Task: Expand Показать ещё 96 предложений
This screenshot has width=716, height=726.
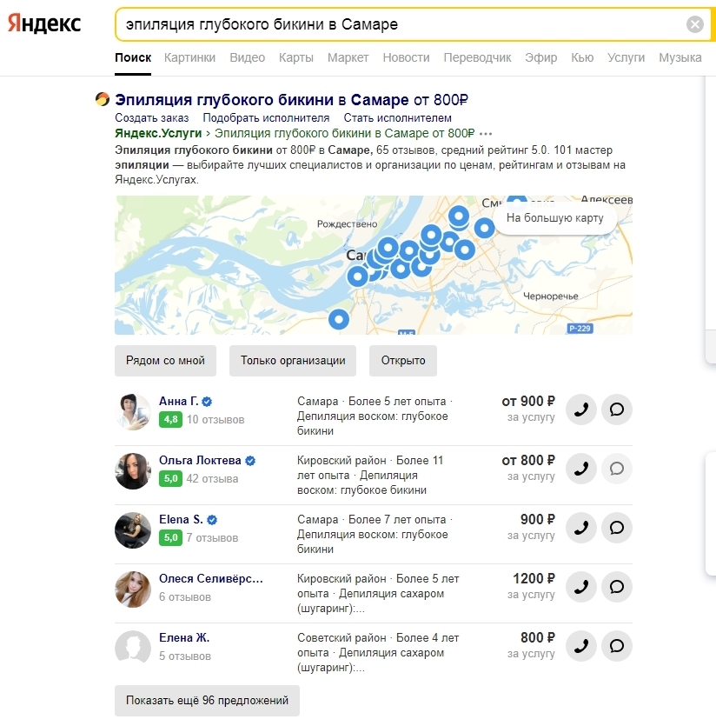Action: 207,700
